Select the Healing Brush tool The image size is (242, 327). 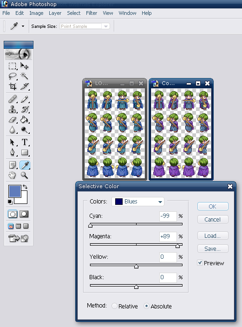click(13, 99)
